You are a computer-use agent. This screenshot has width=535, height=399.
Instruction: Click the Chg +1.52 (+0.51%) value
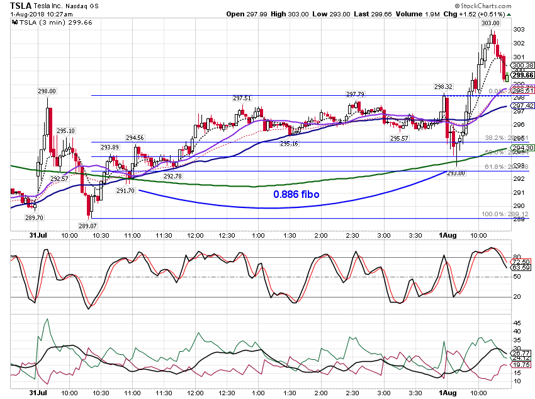(474, 14)
